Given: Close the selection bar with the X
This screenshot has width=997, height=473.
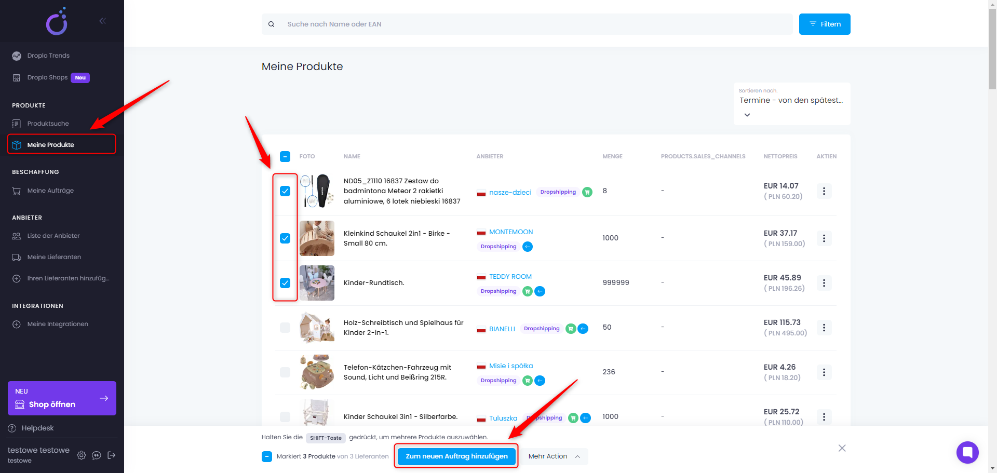Looking at the screenshot, I should [842, 448].
